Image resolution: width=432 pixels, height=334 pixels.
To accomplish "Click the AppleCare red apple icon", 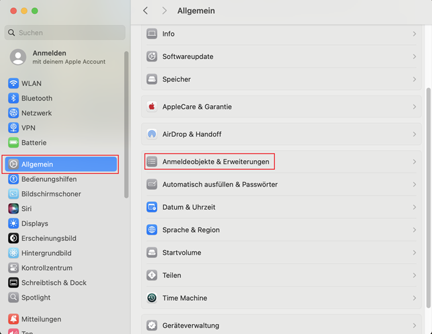I will [x=152, y=106].
